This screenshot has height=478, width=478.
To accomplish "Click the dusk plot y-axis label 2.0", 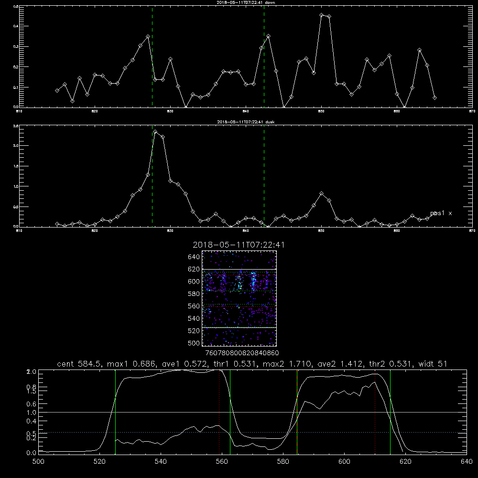I will click(16, 146).
